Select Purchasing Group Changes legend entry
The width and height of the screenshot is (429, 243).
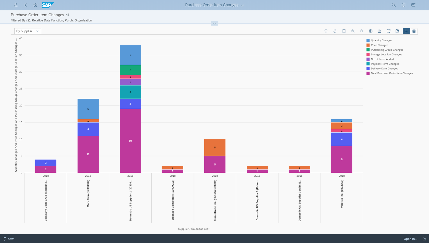point(385,50)
